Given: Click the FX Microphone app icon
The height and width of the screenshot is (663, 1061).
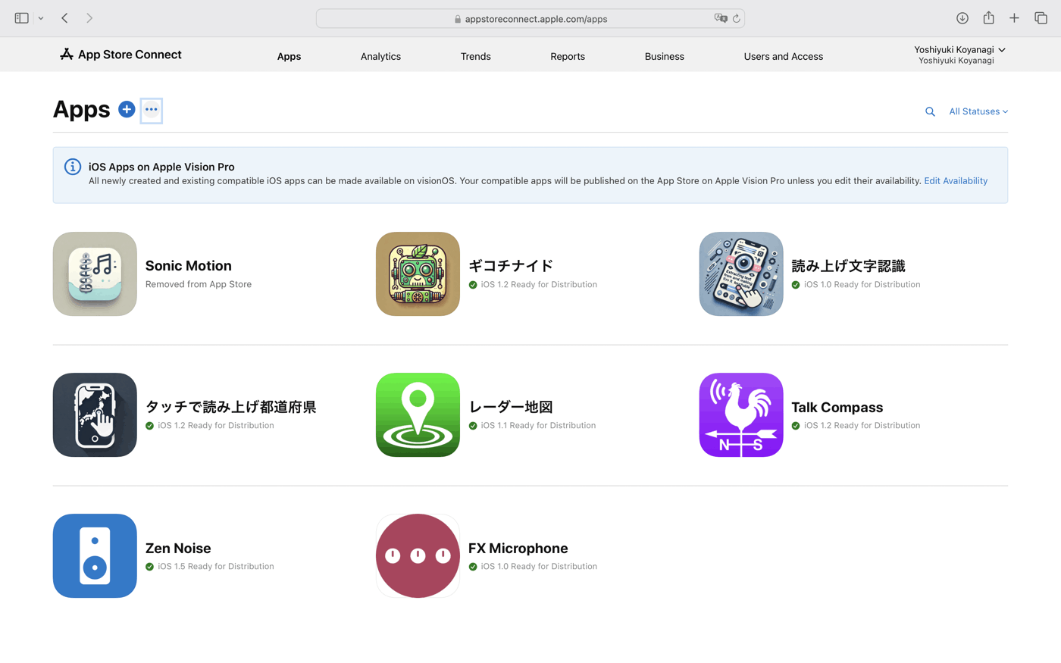Looking at the screenshot, I should [x=418, y=555].
